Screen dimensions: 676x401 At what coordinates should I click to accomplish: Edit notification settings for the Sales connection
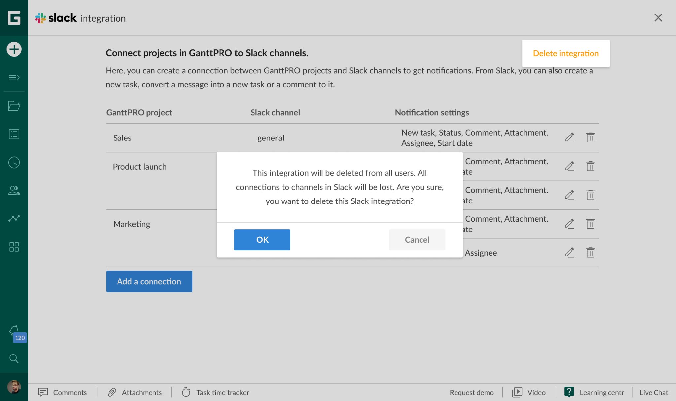click(x=570, y=138)
